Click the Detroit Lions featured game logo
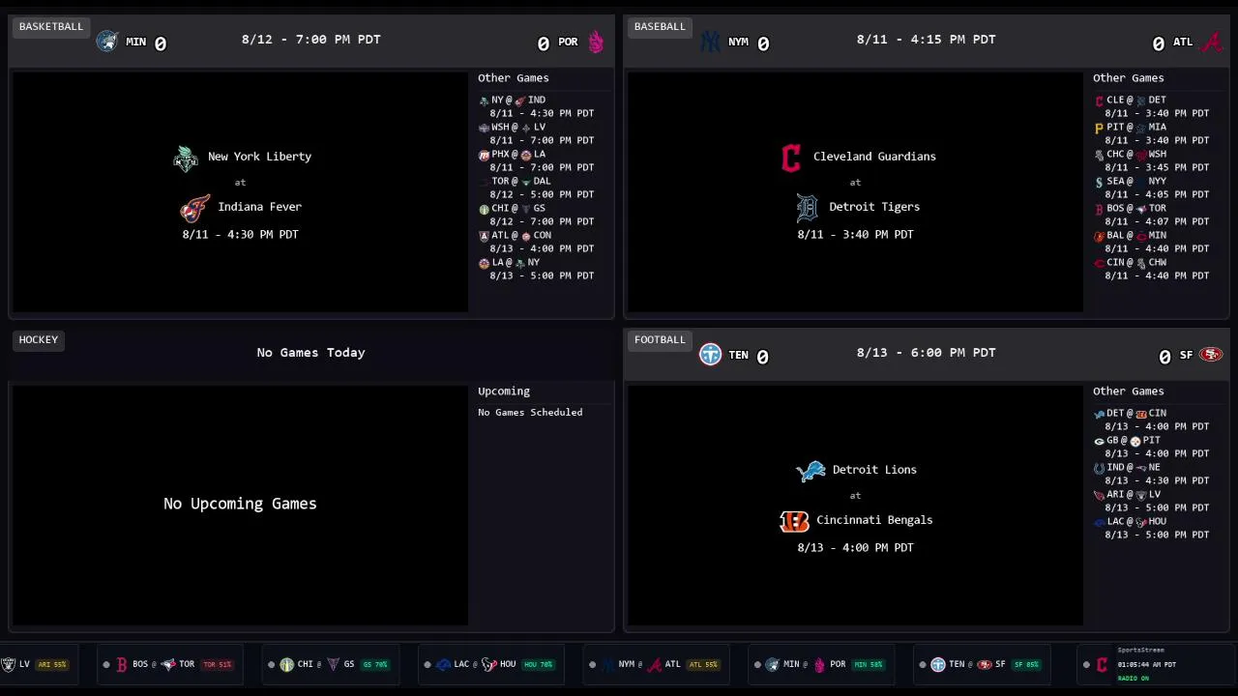1238x696 pixels. pos(811,471)
